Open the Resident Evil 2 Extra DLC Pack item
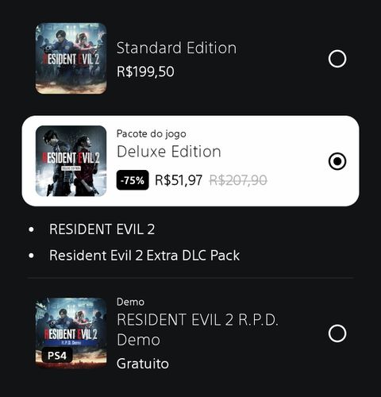 pos(144,256)
